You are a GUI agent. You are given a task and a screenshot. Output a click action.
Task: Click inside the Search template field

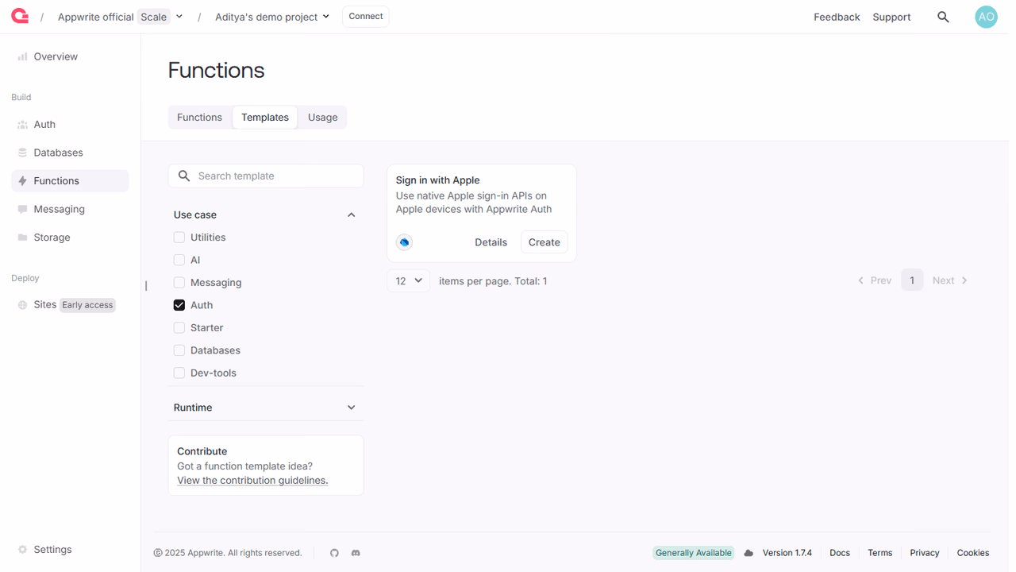pyautogui.click(x=266, y=176)
